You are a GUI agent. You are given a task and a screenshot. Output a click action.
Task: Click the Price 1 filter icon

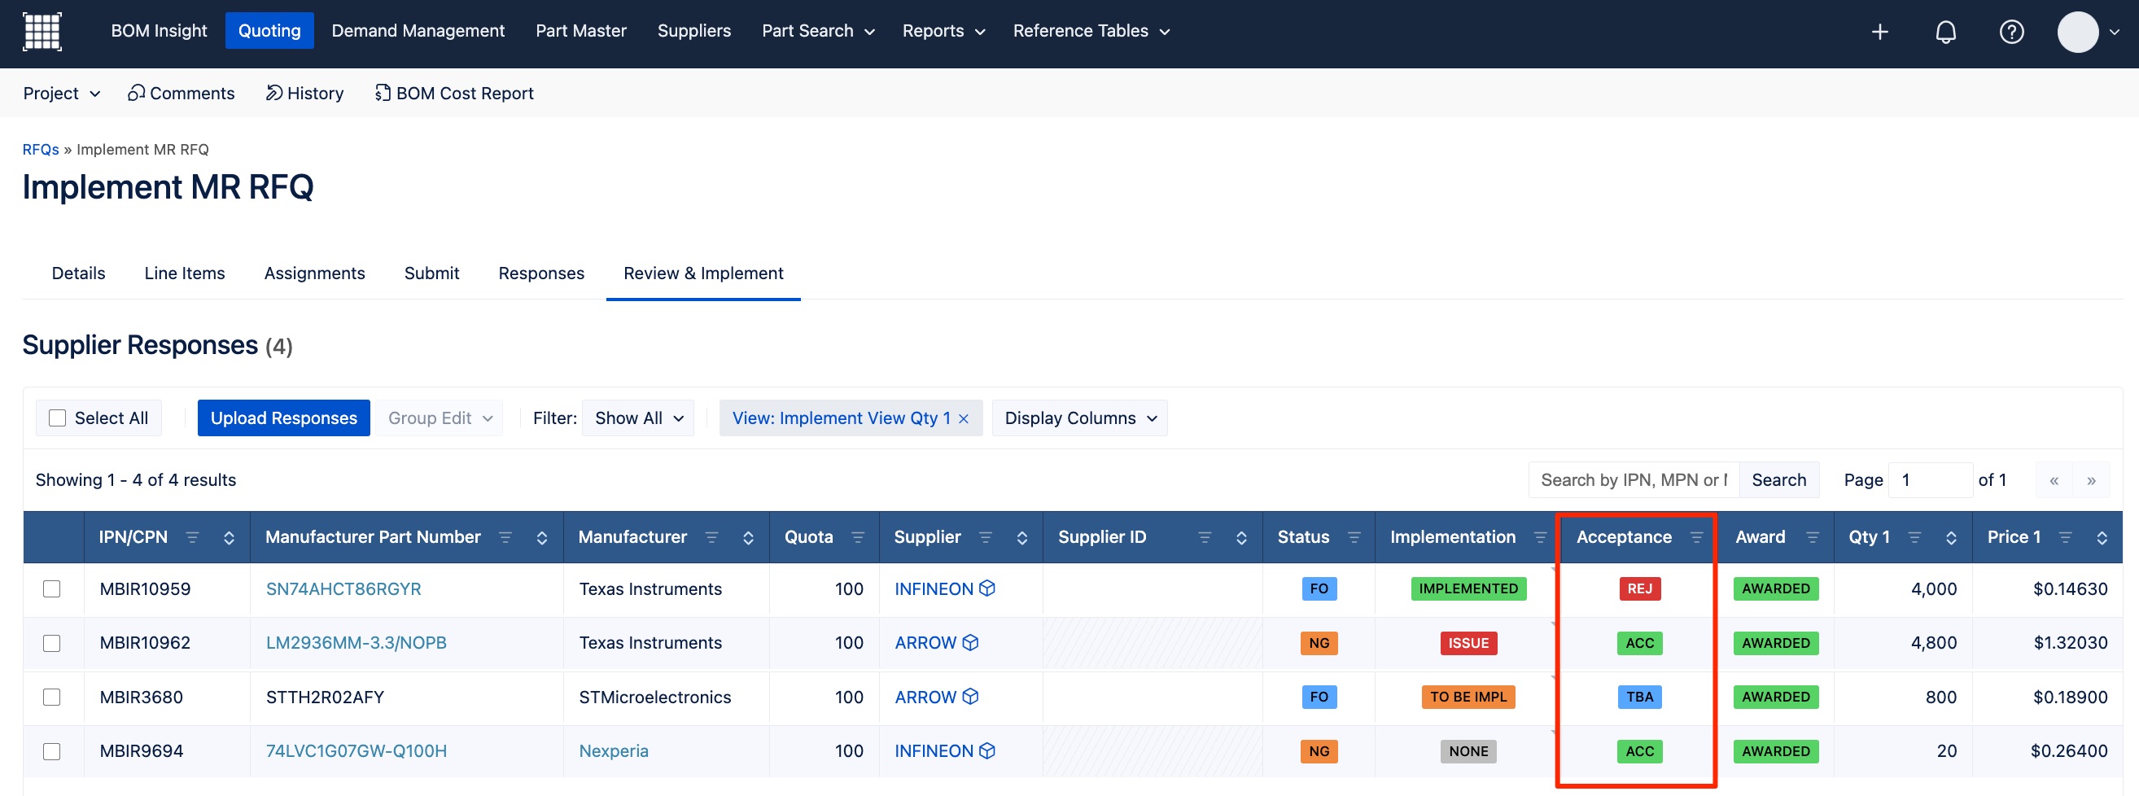coord(2065,537)
